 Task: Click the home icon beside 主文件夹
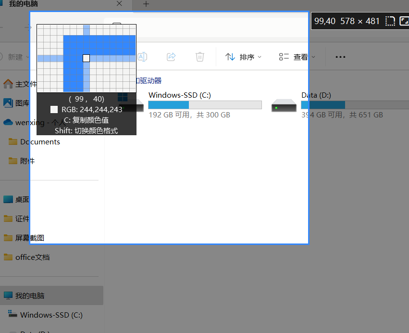pos(8,84)
